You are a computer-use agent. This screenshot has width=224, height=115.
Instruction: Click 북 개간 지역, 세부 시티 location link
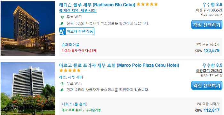point(78,11)
